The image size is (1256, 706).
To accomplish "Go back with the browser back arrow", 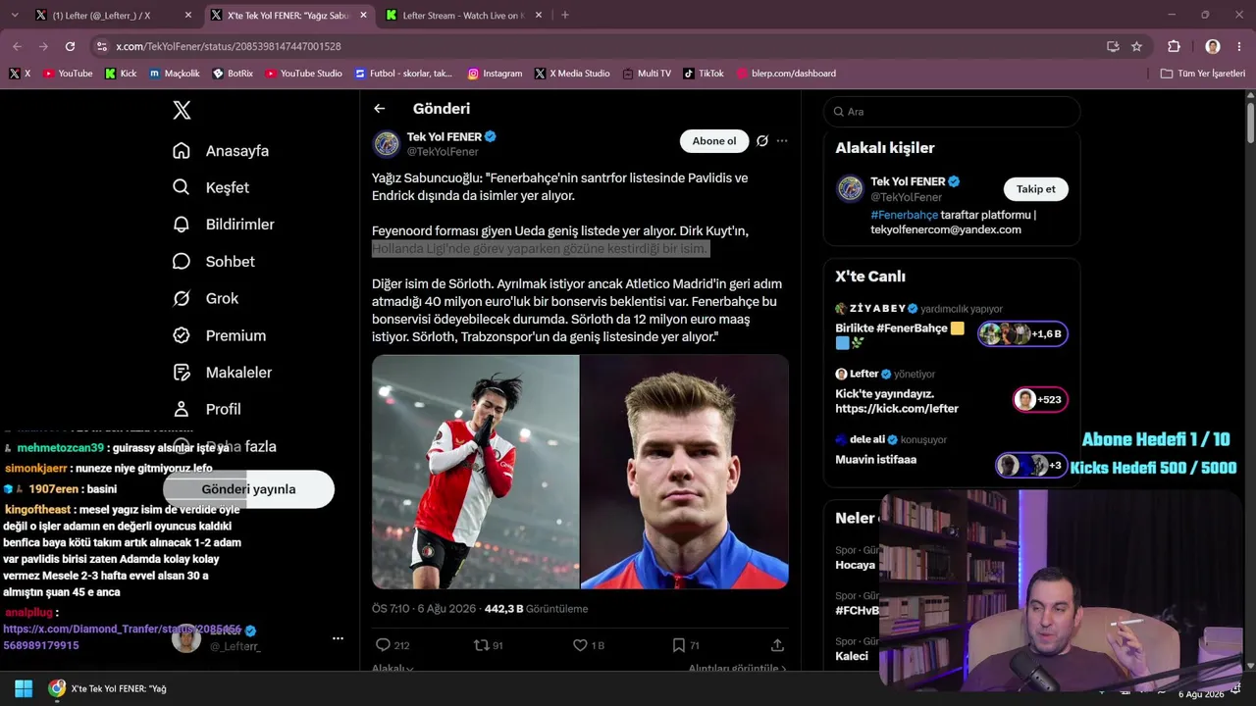I will click(x=17, y=46).
